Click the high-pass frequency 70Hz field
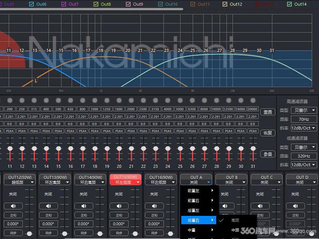This screenshot has height=239, width=319. [x=304, y=119]
